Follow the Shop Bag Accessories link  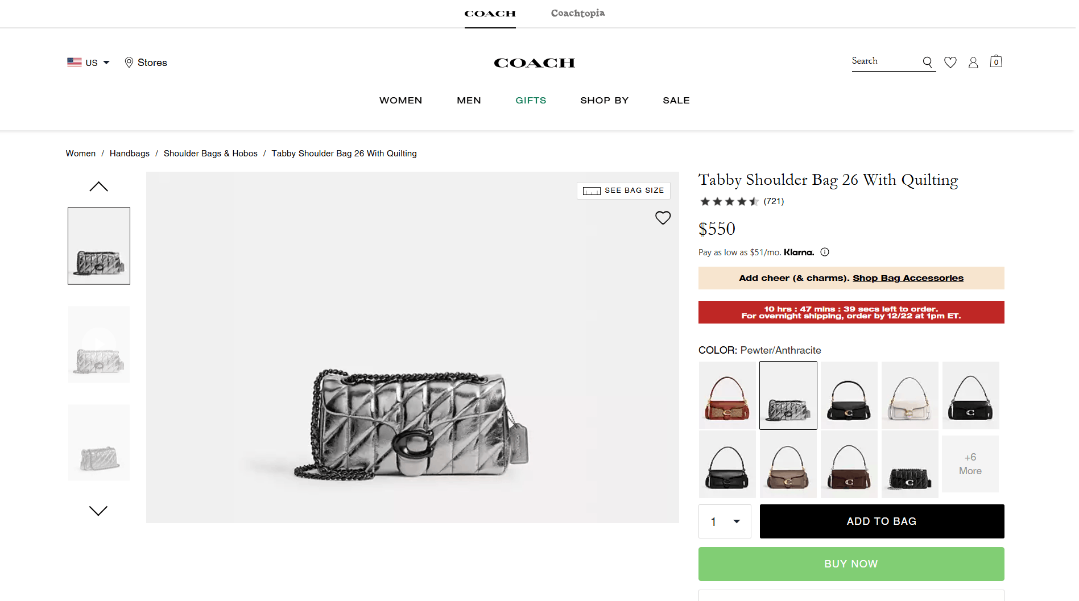908,278
